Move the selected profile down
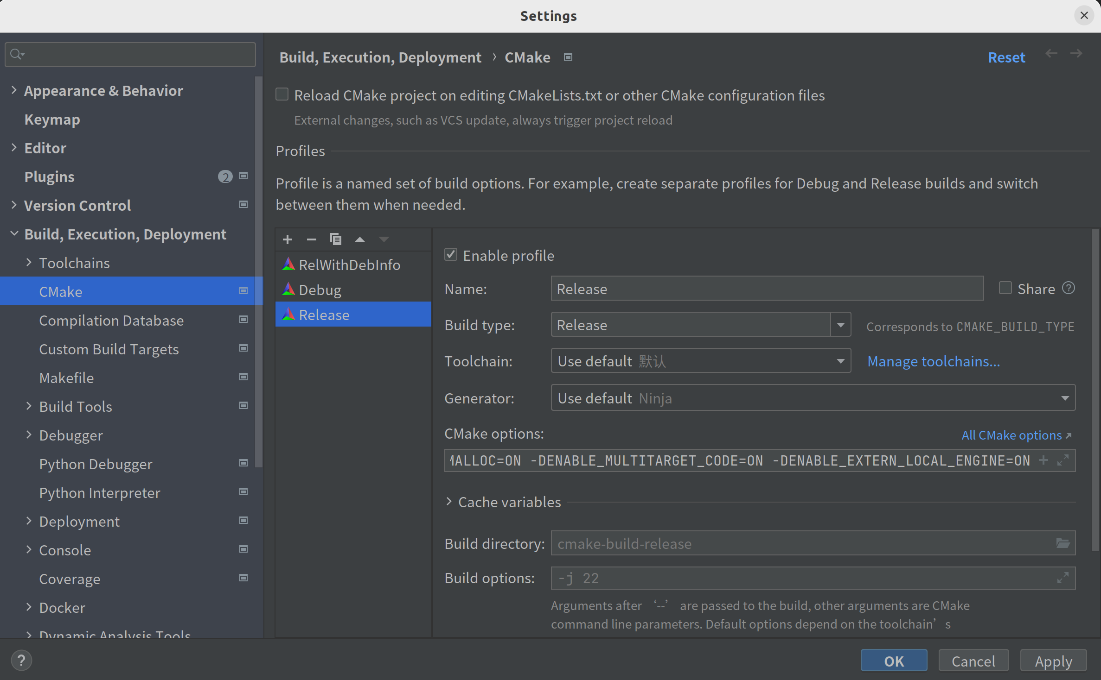 click(x=384, y=239)
